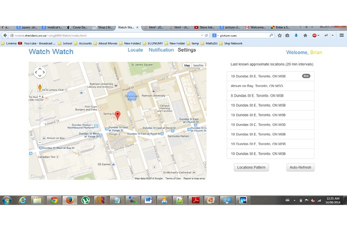
Task: Expand the address bar history dropdown
Action: click(x=202, y=35)
